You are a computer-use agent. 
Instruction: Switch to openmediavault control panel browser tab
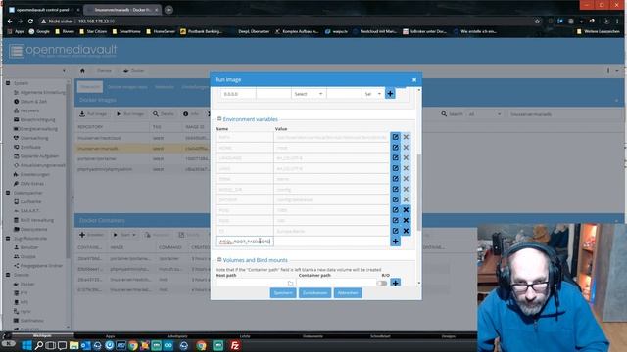coord(42,10)
